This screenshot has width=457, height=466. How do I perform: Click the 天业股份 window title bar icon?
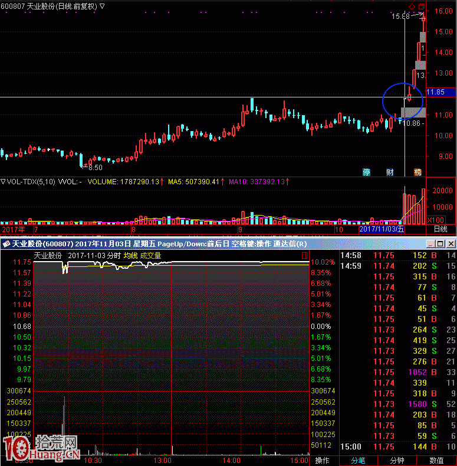click(6, 244)
